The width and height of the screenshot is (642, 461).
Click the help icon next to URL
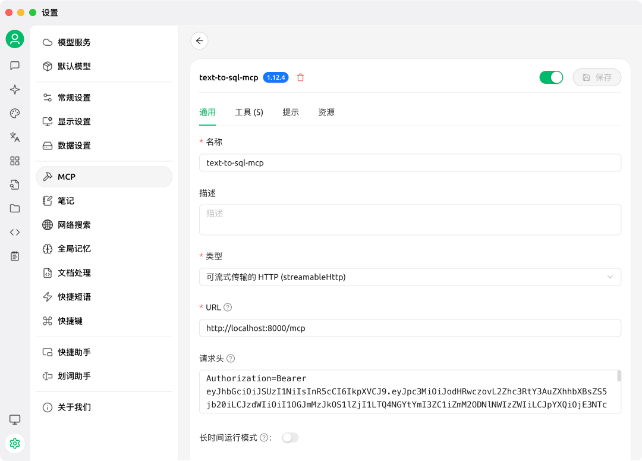228,308
